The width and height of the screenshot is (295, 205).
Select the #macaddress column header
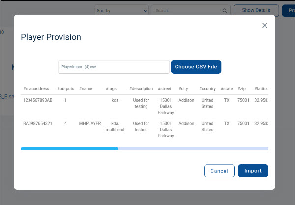click(36, 89)
